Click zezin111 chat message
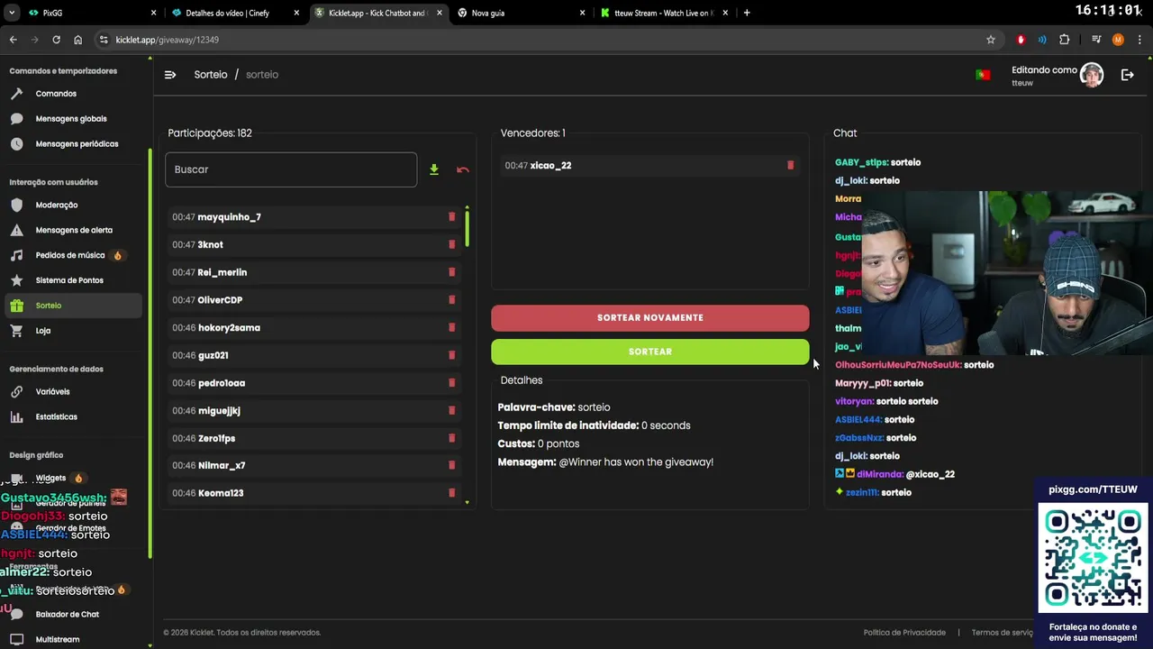The height and width of the screenshot is (649, 1153). coord(873,492)
